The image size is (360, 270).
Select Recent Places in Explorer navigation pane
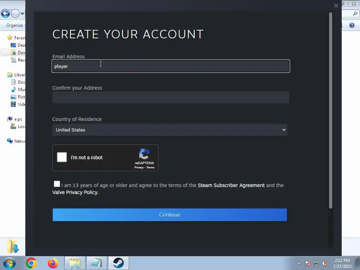coord(18,60)
